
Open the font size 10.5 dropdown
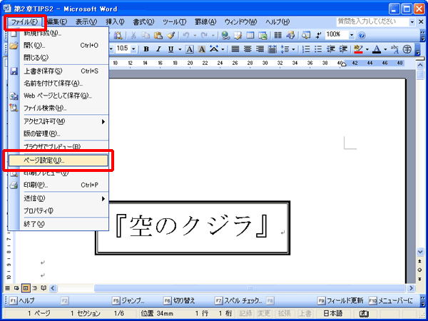[x=133, y=49]
